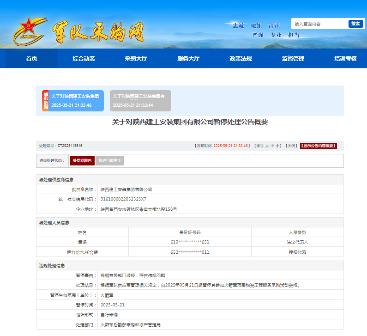
Task: Open the 服务大厅 menu
Action: pos(188,58)
